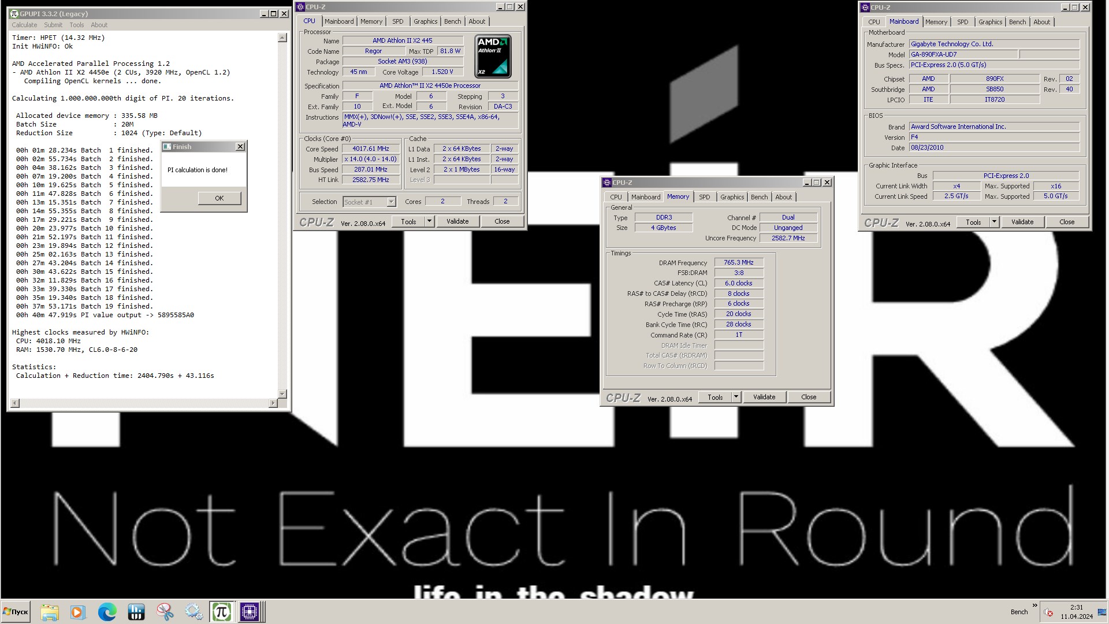
Task: Minimize the GPUPI window
Action: (264, 14)
